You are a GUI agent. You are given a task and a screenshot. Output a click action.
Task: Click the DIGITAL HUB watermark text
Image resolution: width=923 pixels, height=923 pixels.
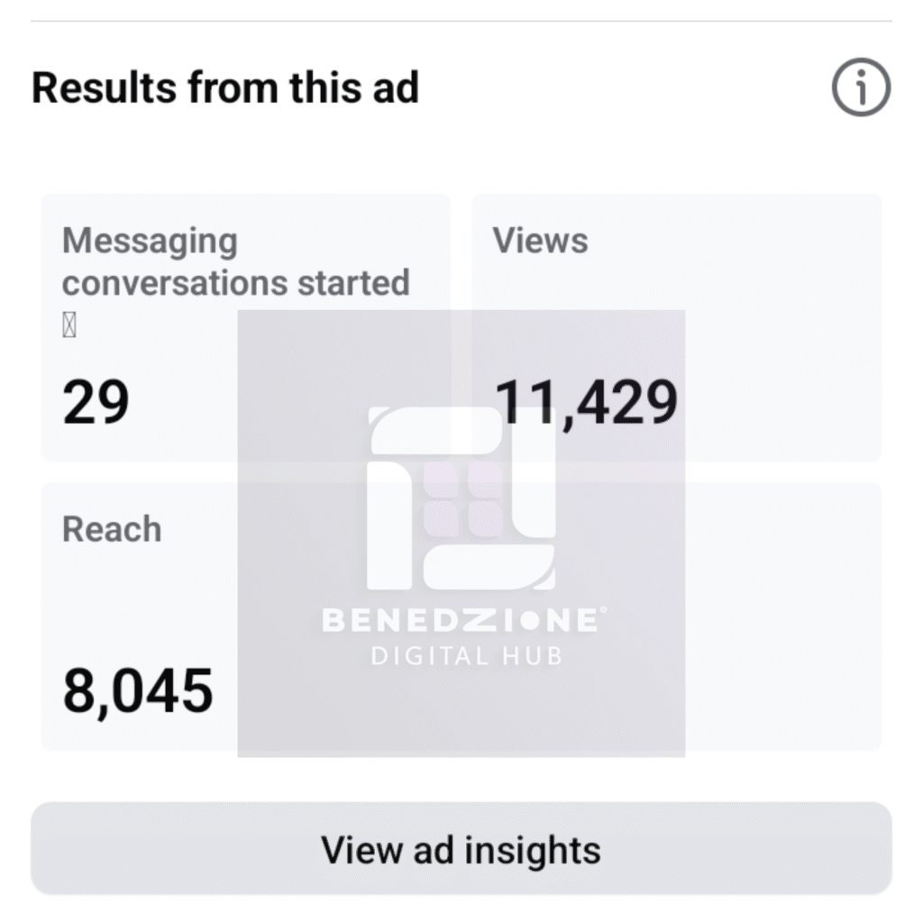(466, 655)
